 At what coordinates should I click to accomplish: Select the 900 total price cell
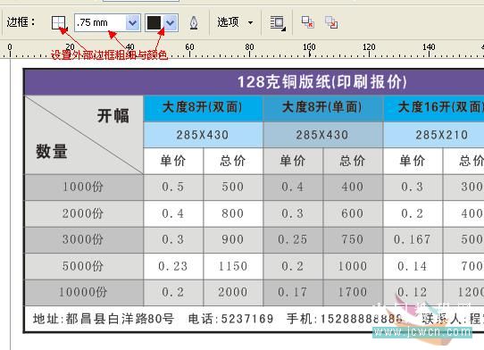click(x=233, y=240)
